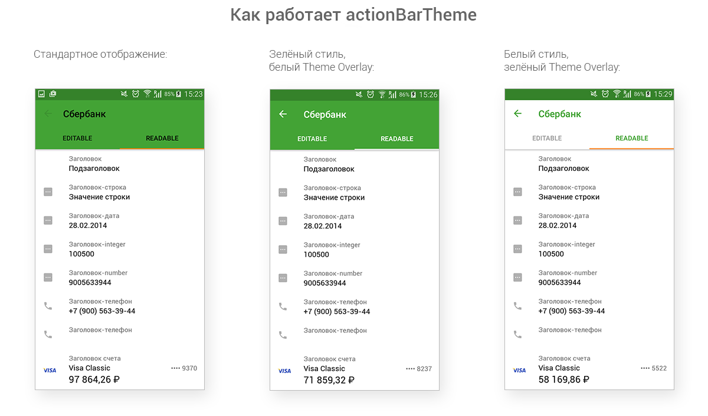Switch to EDITABLE tab in the 15:26 phone
708x416 pixels.
point(312,139)
